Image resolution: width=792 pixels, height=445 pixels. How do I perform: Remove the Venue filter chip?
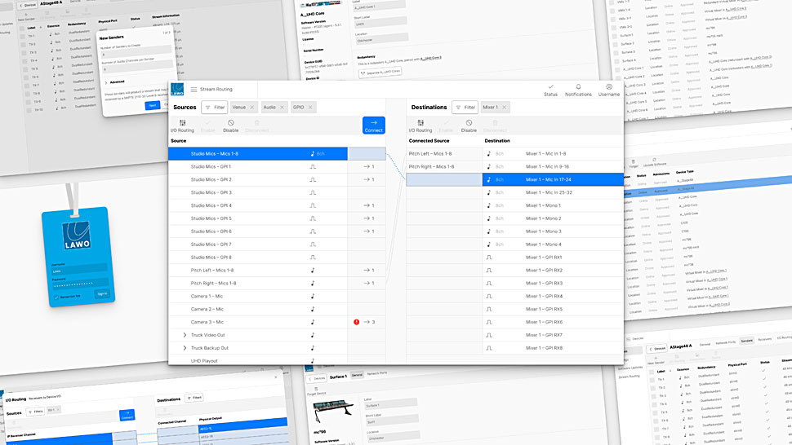pos(252,108)
